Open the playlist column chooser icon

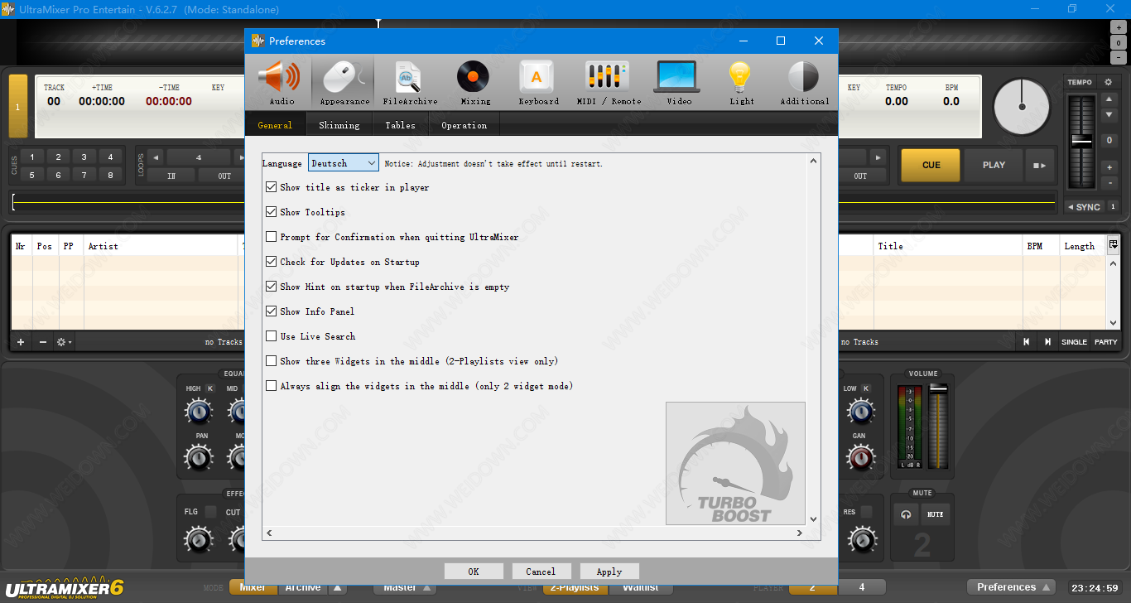pos(1114,245)
